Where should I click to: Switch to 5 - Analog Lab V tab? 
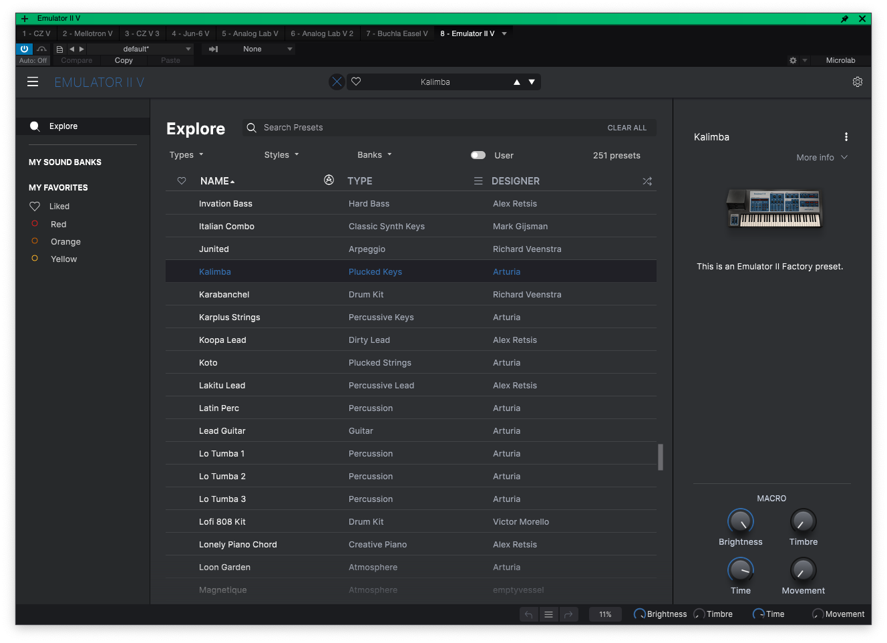250,33
